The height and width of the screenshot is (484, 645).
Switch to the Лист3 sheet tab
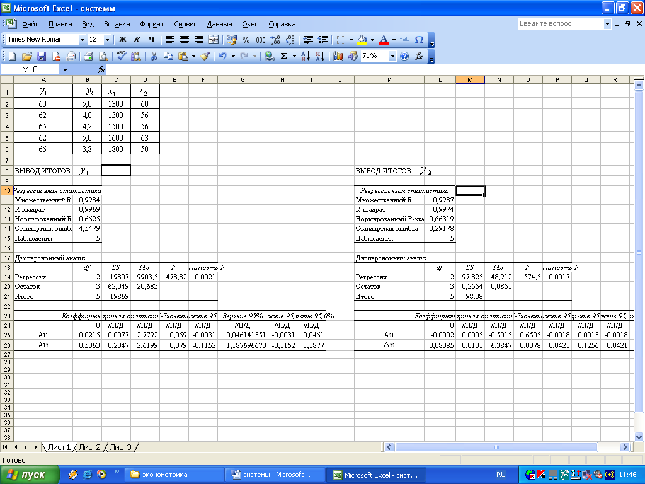pyautogui.click(x=120, y=447)
